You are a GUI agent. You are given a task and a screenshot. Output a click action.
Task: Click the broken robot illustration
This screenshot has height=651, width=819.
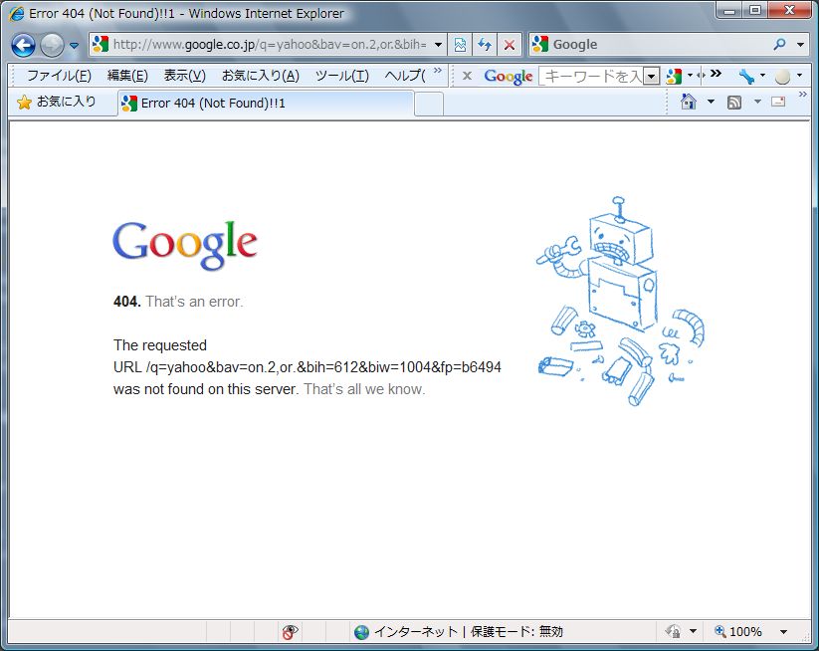click(x=620, y=301)
